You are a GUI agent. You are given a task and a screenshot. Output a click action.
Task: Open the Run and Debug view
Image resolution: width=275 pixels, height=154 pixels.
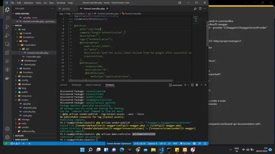point(7,35)
